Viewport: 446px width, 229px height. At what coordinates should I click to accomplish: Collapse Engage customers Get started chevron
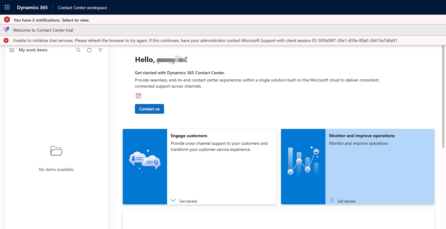(x=173, y=200)
